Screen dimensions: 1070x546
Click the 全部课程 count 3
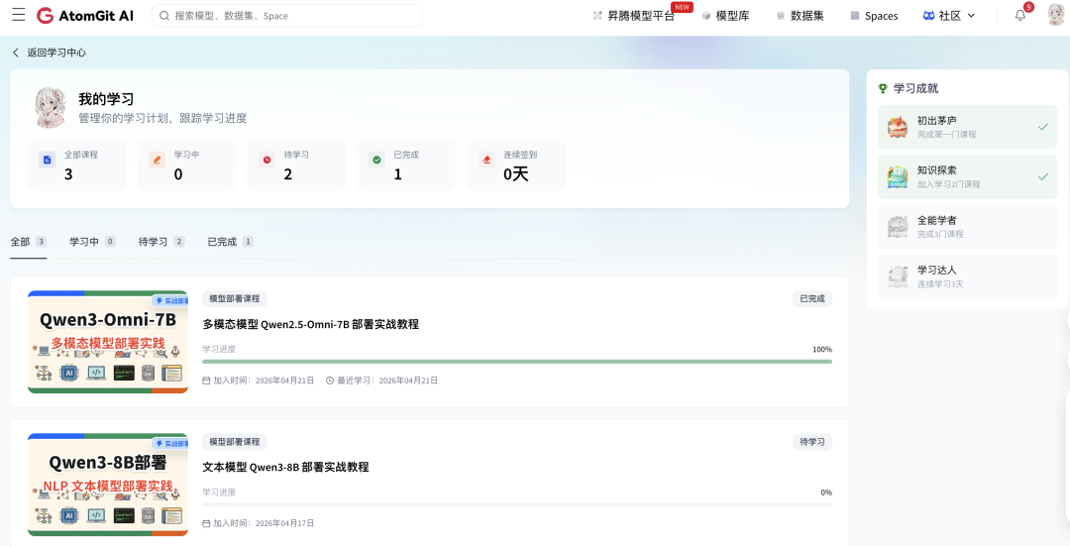point(68,174)
